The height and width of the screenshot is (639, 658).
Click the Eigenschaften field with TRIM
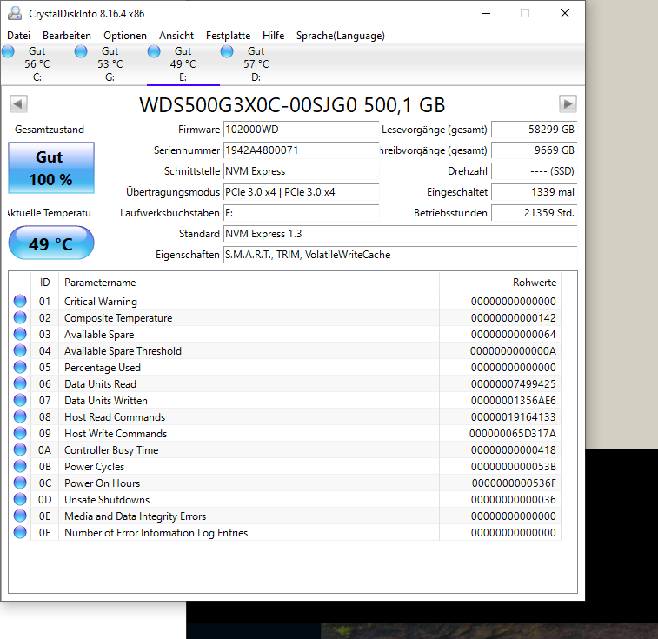tap(401, 255)
